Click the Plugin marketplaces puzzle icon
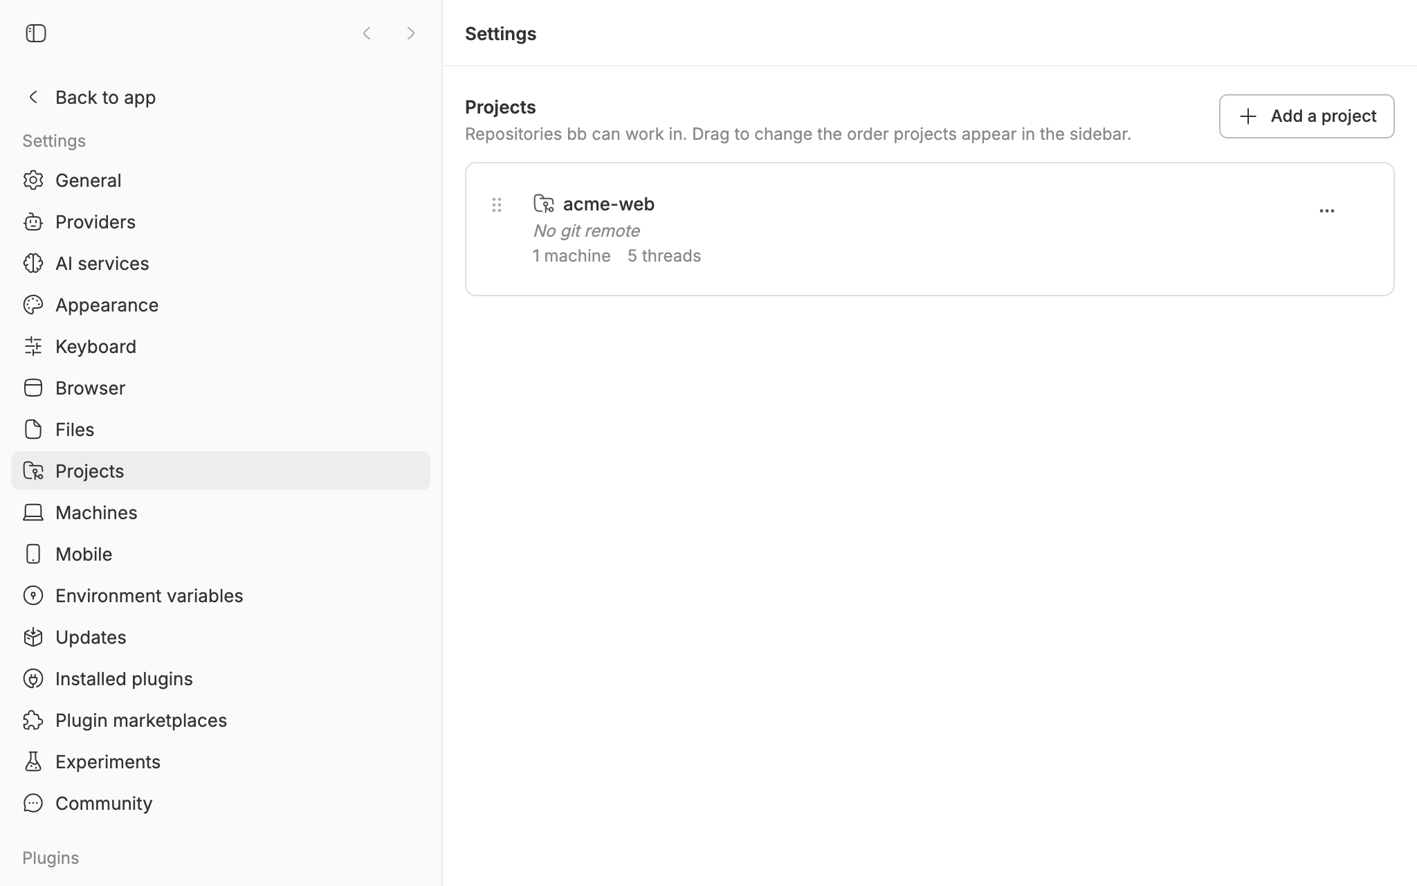 (33, 720)
